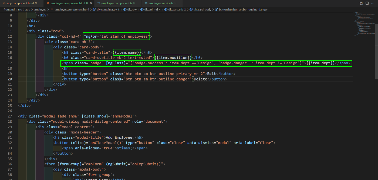Open the src breadcrumb segment
This screenshot has width=378, height=180.
pyautogui.click(x=20, y=9)
